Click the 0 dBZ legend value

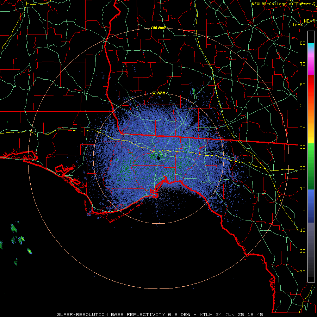pos(304,210)
